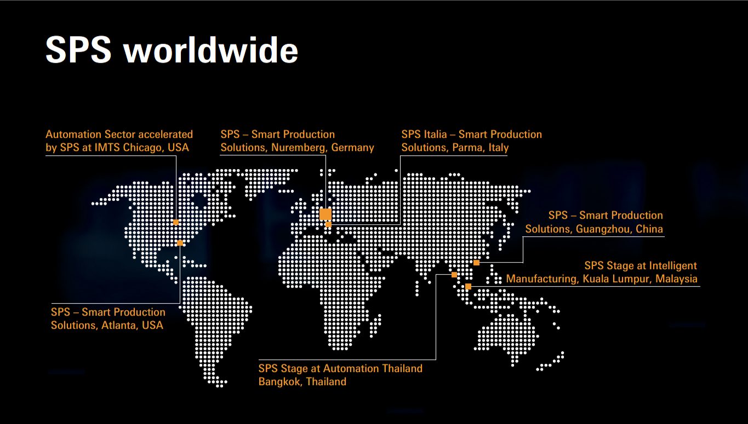Click the orange Guangzhou map marker
The width and height of the screenshot is (748, 424).
(x=476, y=263)
